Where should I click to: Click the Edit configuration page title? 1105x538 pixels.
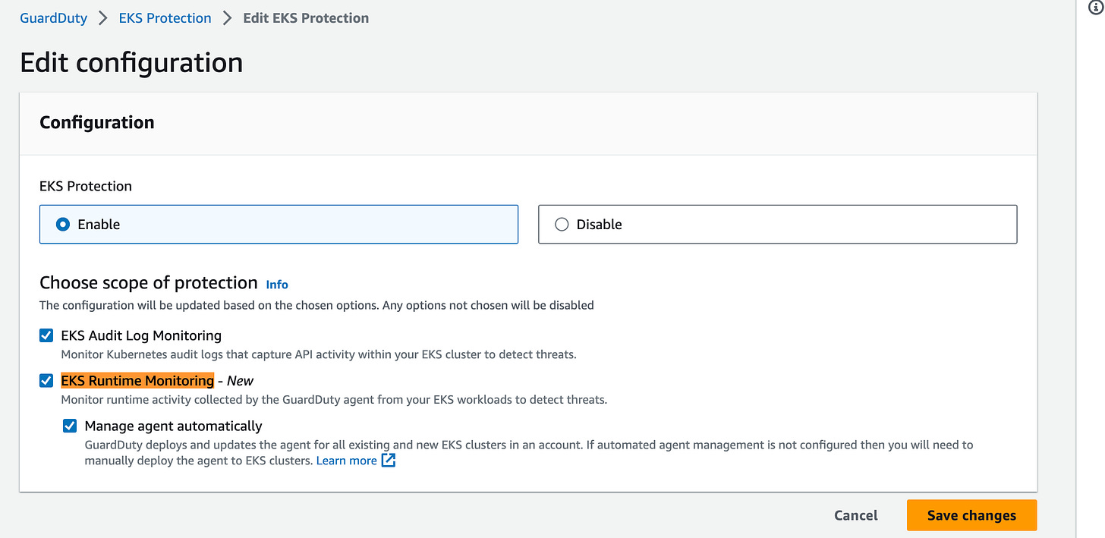click(x=131, y=62)
